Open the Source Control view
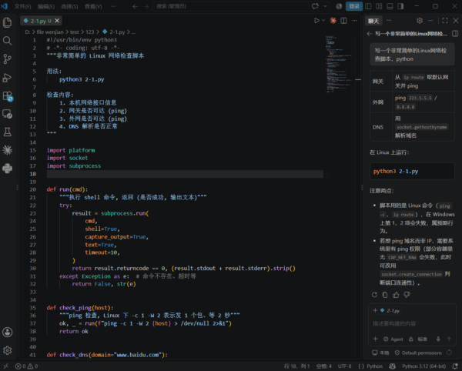The height and width of the screenshot is (371, 462). (8, 59)
